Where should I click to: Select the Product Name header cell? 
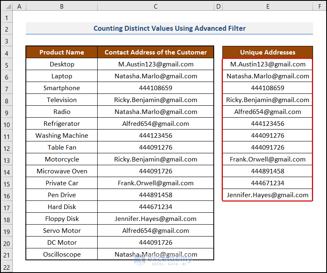pyautogui.click(x=62, y=52)
